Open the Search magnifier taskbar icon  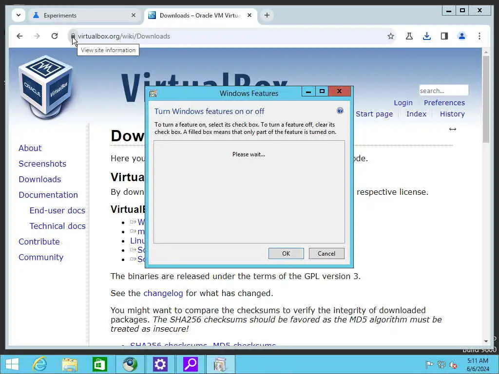coord(191,364)
